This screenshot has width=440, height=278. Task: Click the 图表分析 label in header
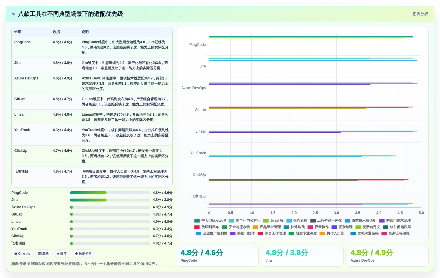[420, 14]
